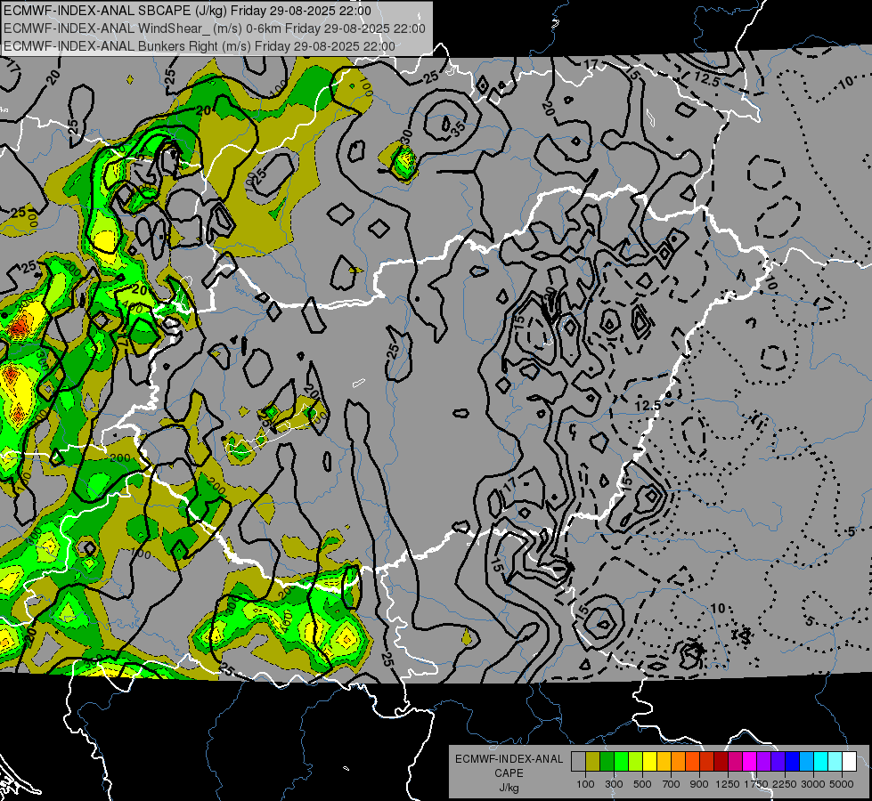This screenshot has width=872, height=801.
Task: Click the magenta legend swatch
Action: pos(750,762)
